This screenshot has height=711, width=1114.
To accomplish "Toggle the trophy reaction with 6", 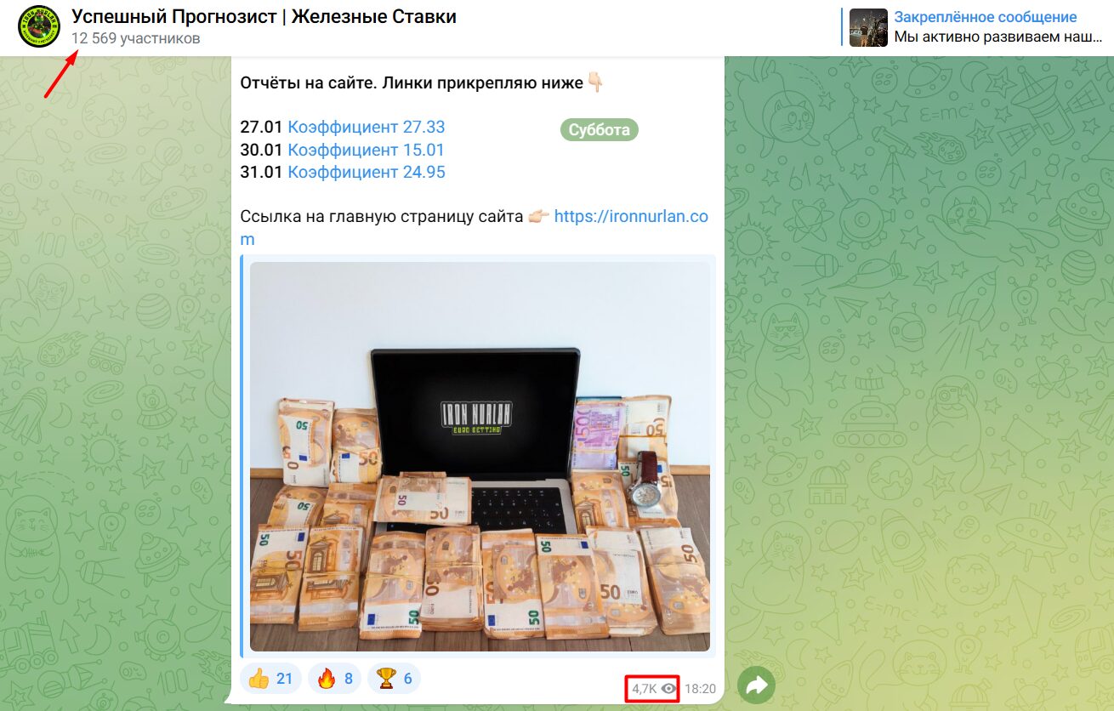I will click(x=395, y=679).
